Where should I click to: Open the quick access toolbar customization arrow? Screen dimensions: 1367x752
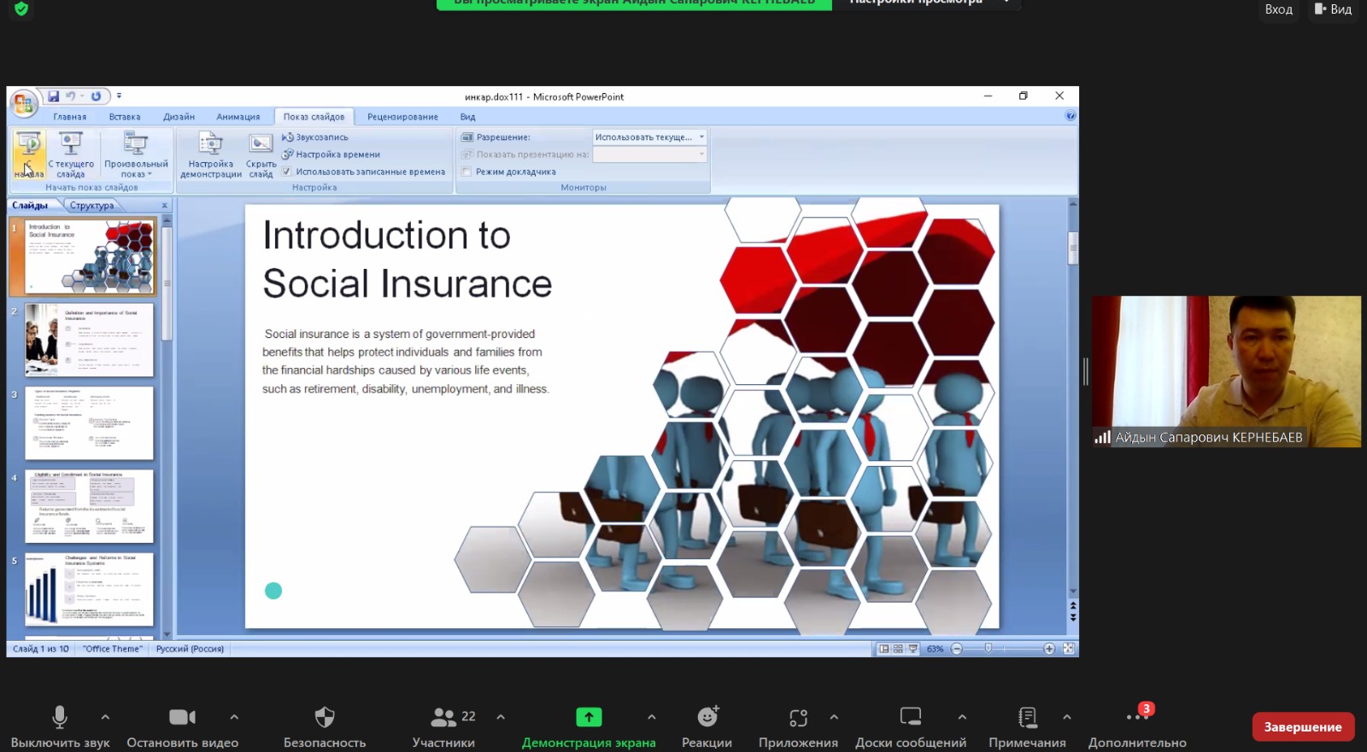119,96
